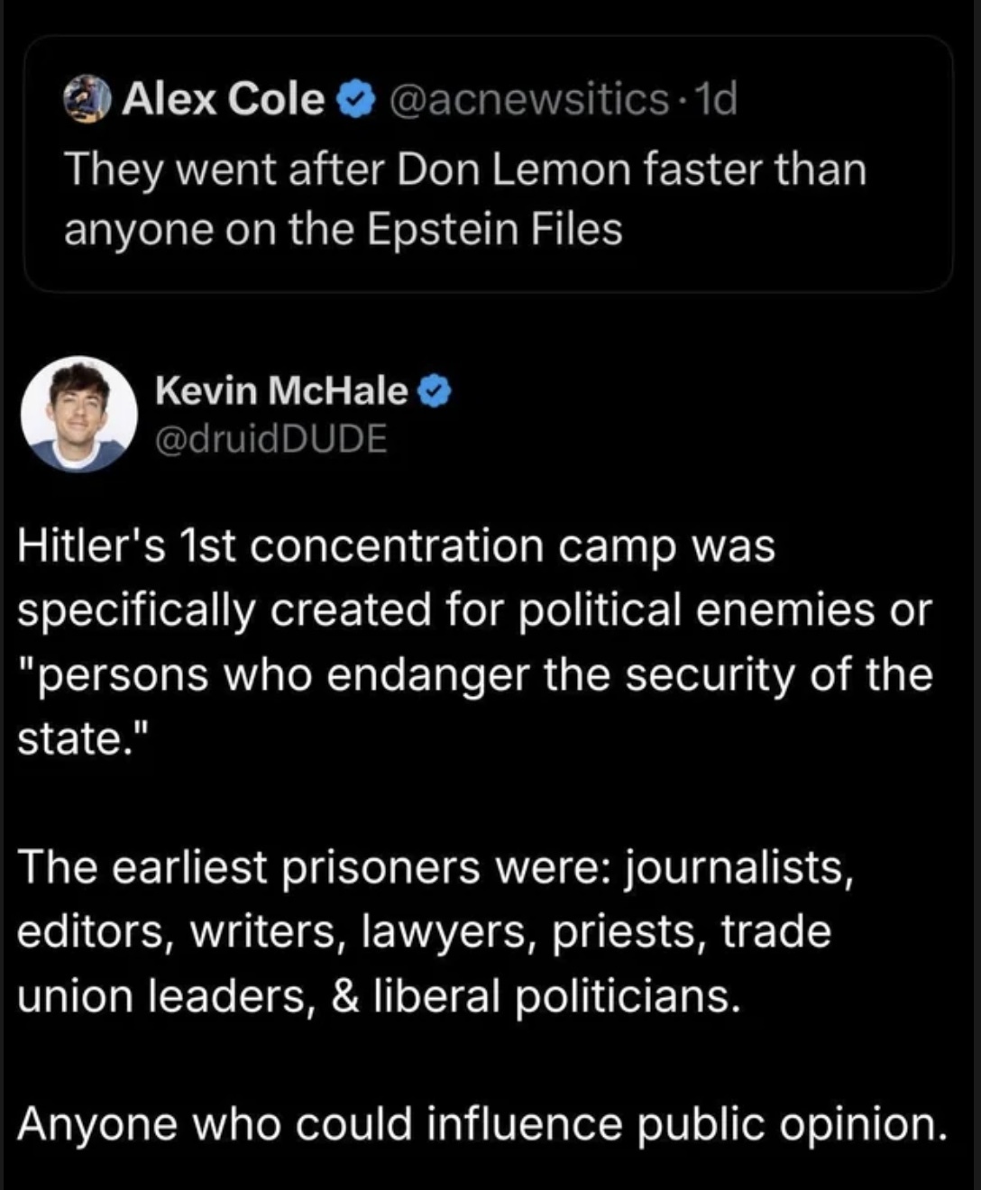Click the line "Anyone who could influence"

tap(482, 1124)
